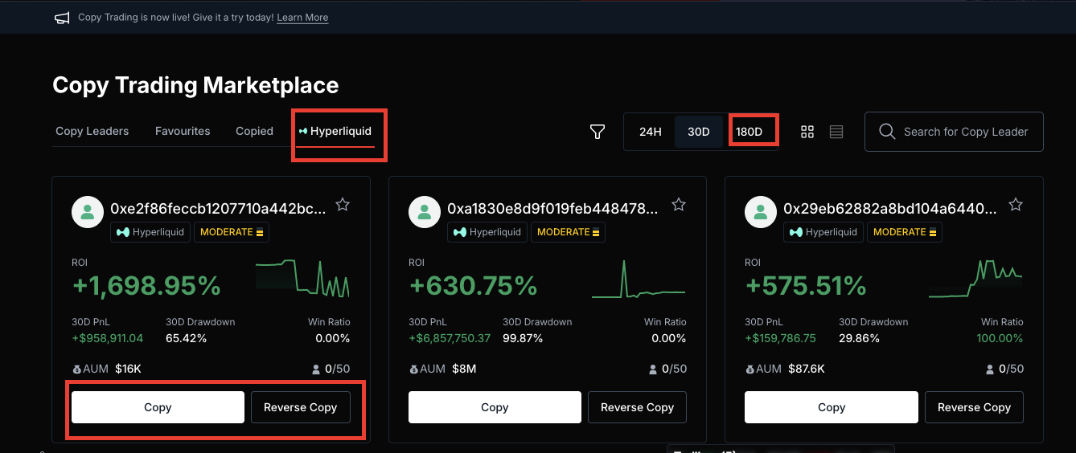Click Hyperliquid badge on 0xe2f86feccb card
Screen dimensions: 1076x453
(150, 232)
